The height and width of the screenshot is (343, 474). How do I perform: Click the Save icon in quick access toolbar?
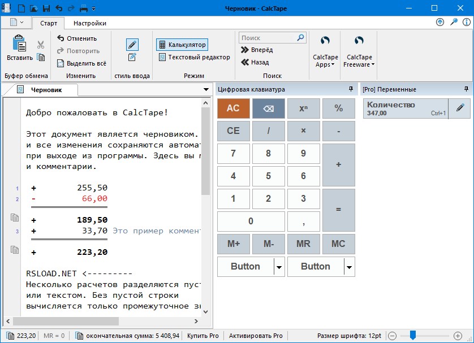[46, 8]
